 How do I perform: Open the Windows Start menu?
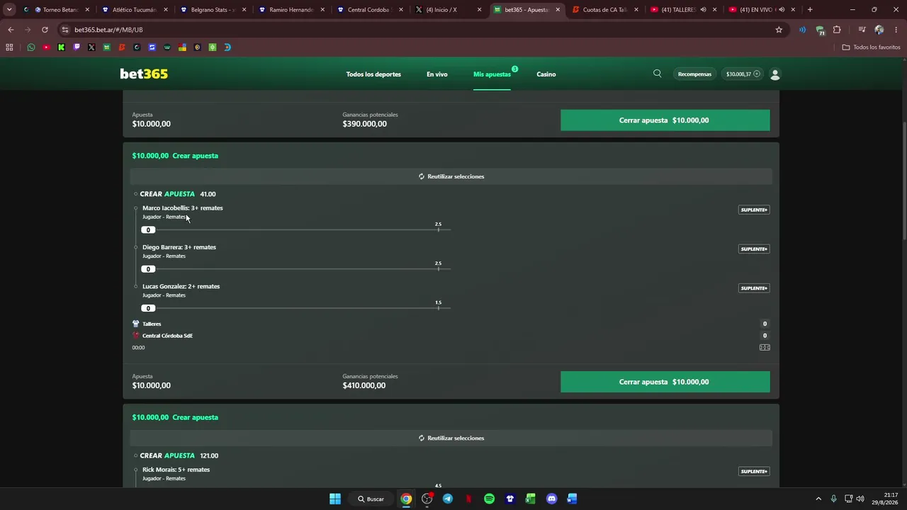click(335, 499)
